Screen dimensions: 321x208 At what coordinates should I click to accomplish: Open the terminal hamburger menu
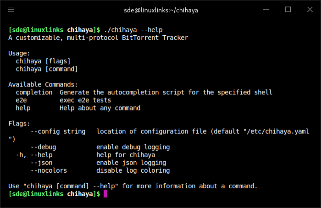click(11, 9)
